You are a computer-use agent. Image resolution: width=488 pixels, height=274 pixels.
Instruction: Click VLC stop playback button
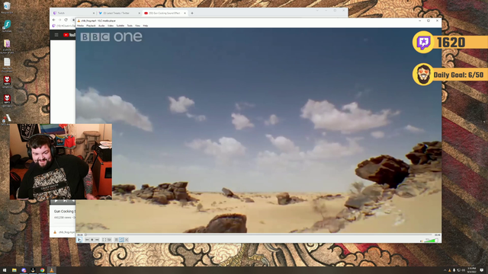[x=92, y=240]
